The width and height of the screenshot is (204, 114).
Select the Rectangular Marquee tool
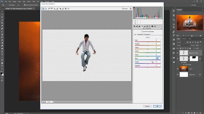tap(2, 14)
